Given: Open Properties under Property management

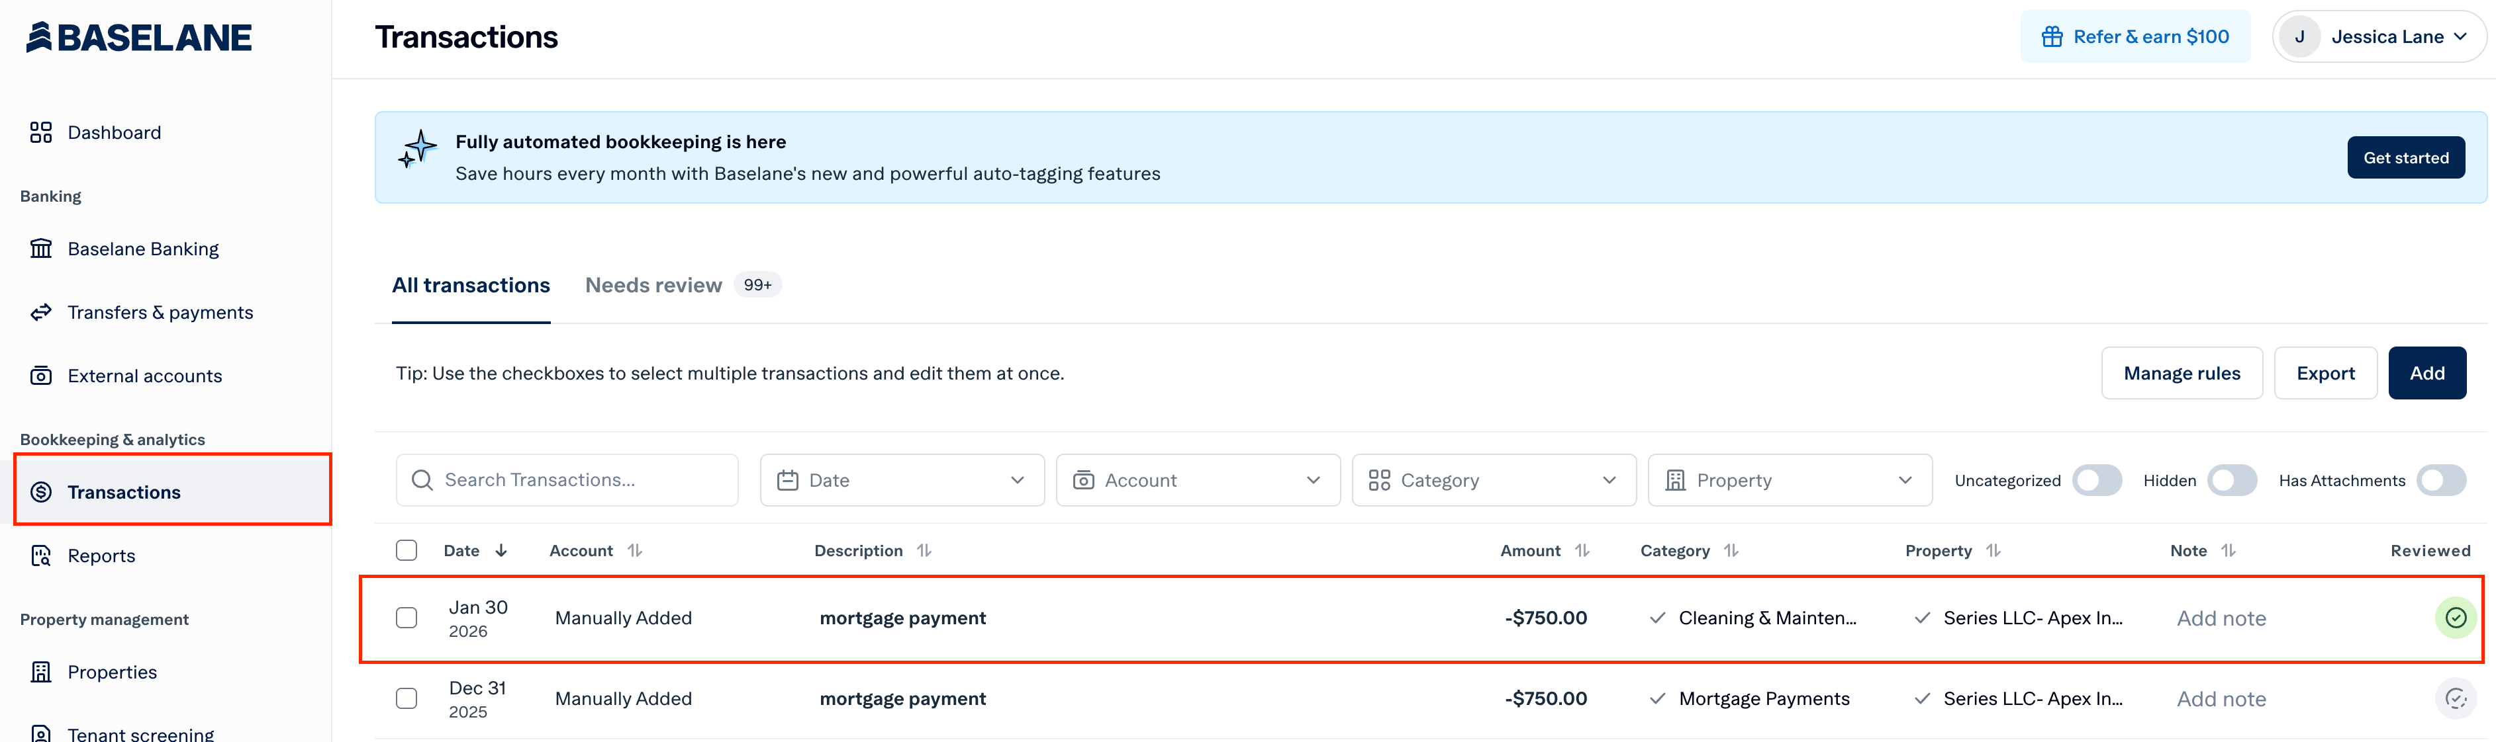Looking at the screenshot, I should pos(113,671).
